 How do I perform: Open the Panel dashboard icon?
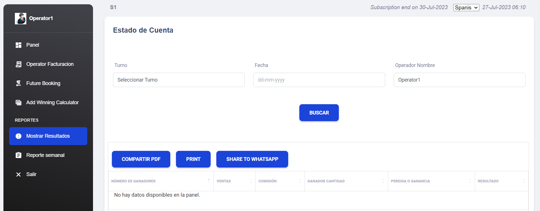click(x=19, y=45)
